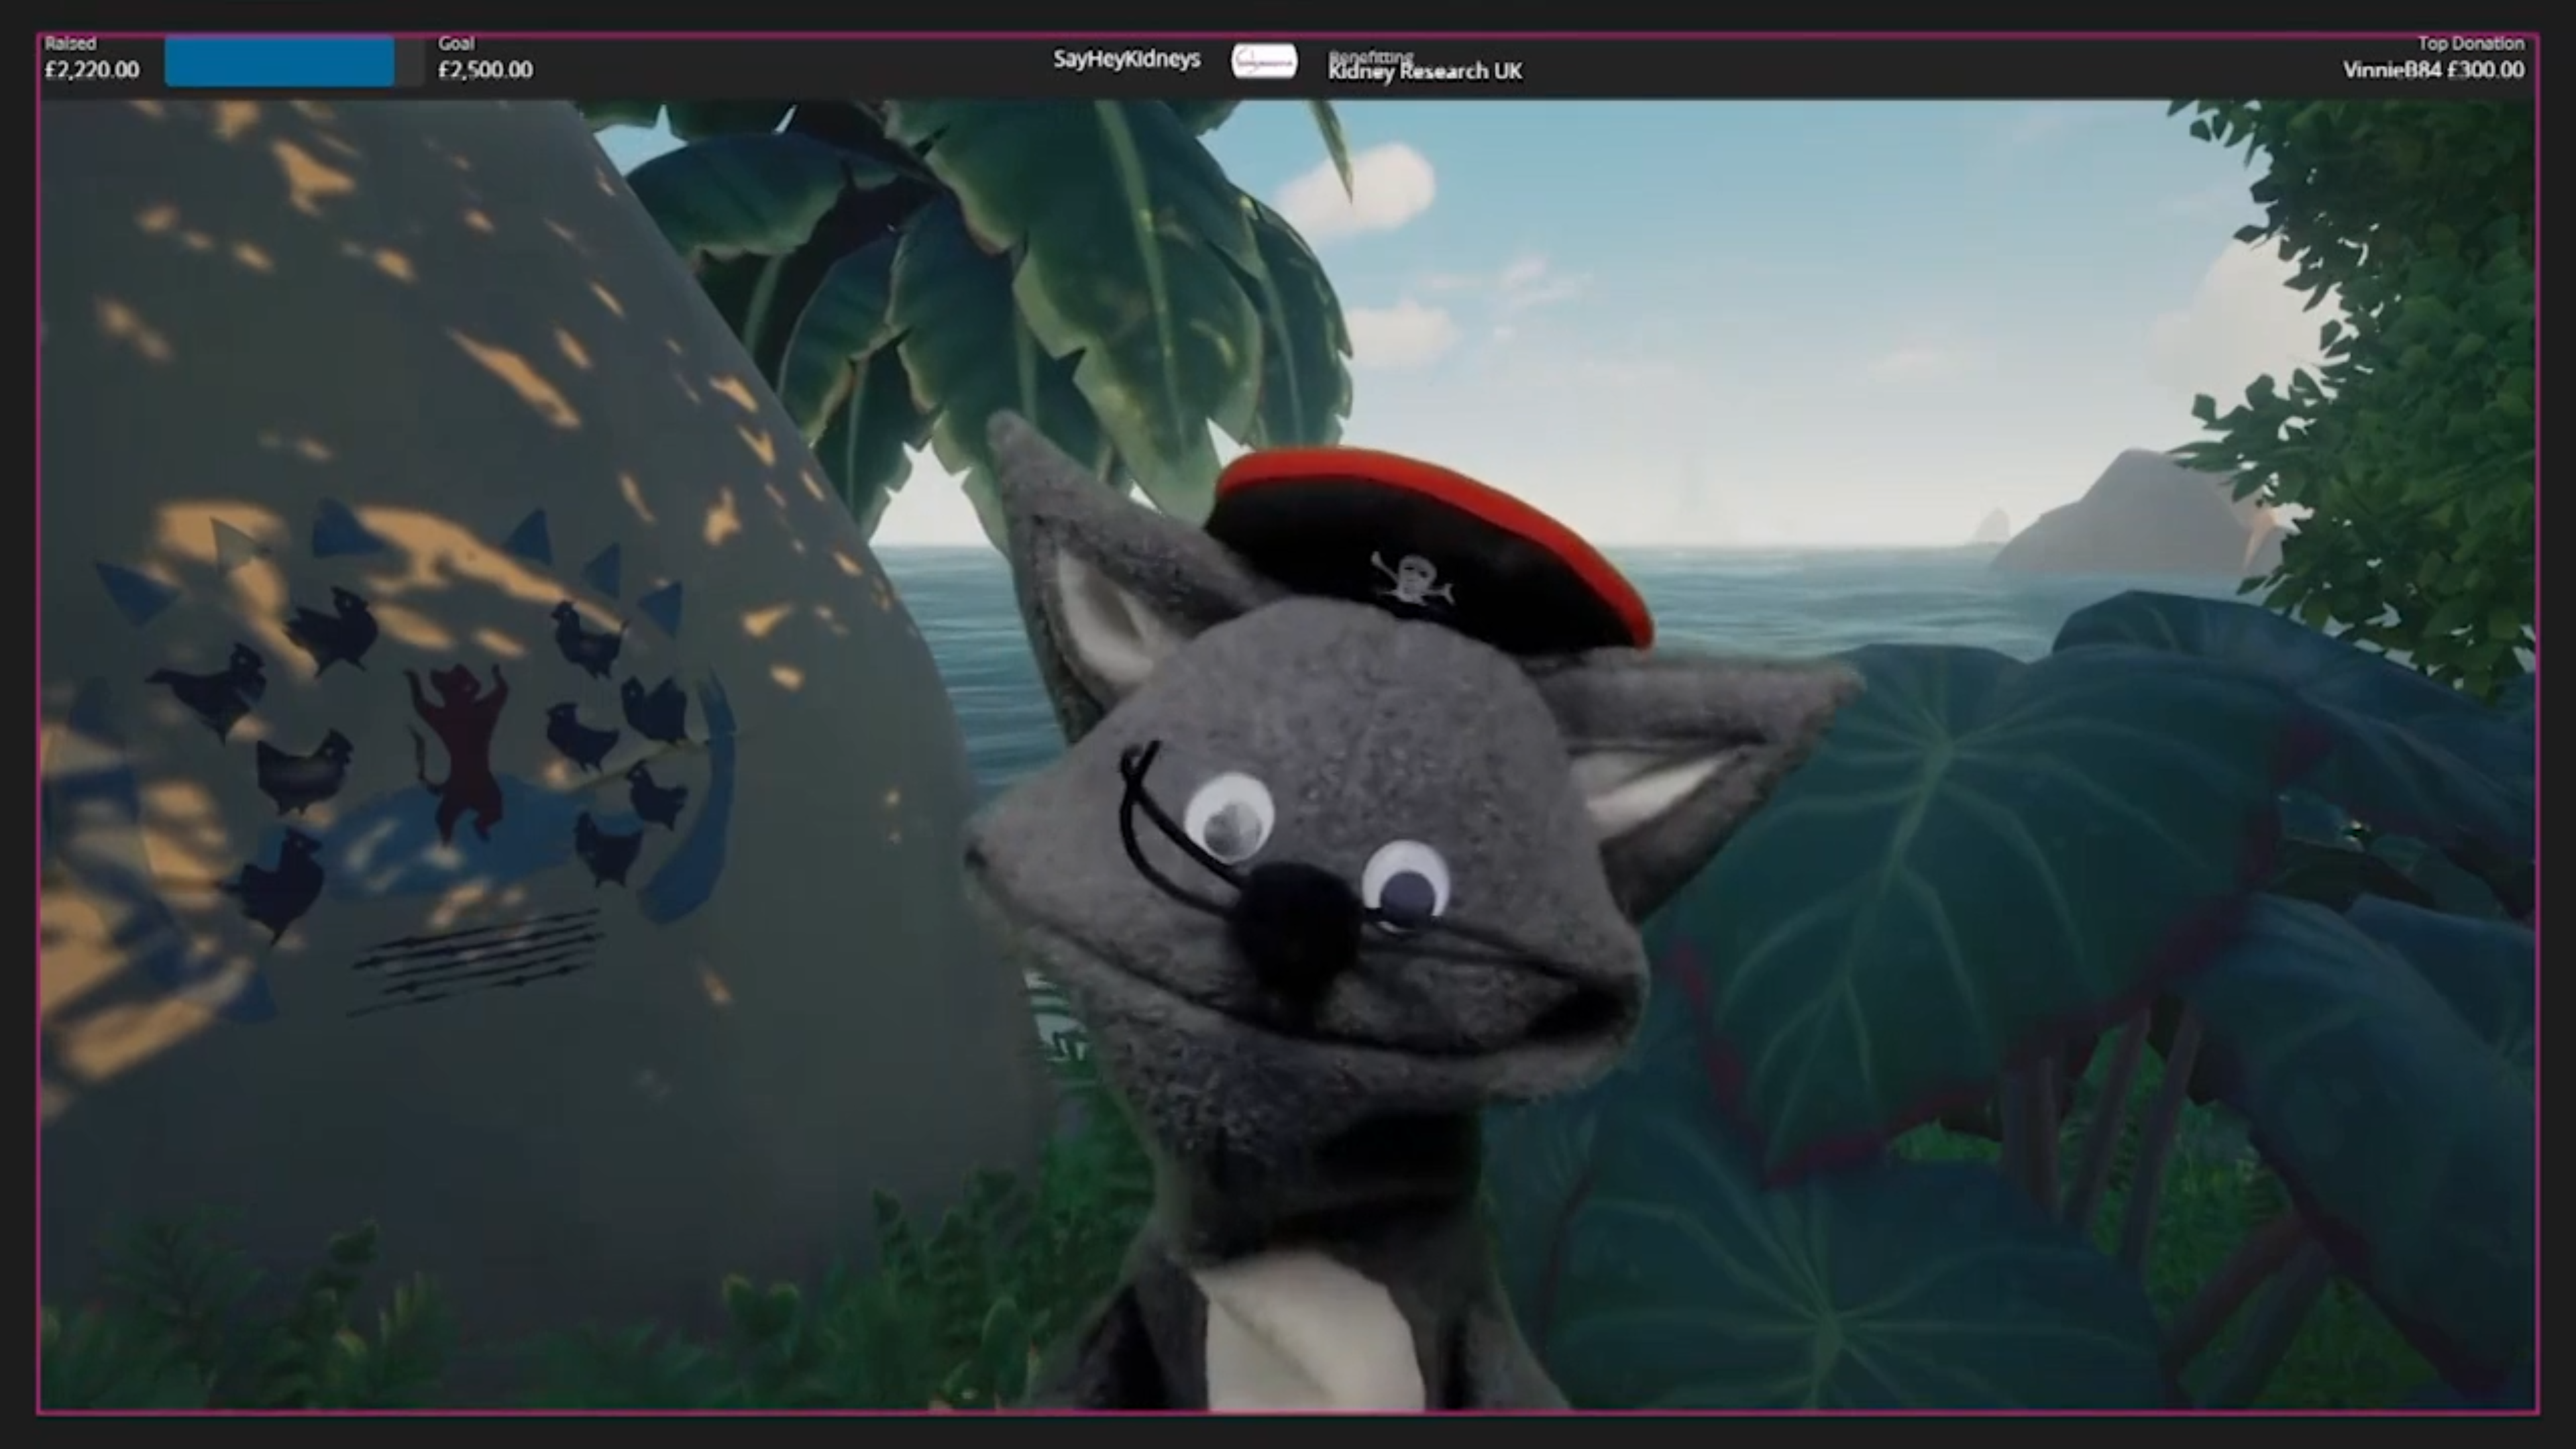Screen dimensions: 2576x1449
Task: Click the SayHeyKidneys campaign name
Action: (x=1126, y=59)
